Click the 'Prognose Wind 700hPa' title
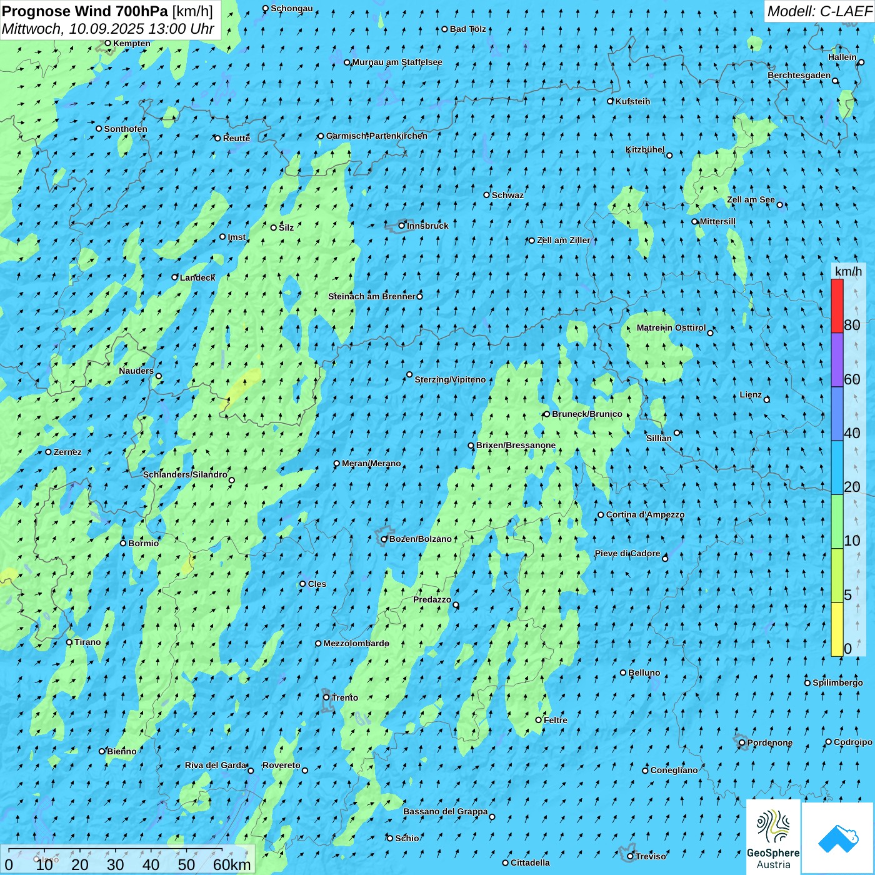 click(x=85, y=11)
